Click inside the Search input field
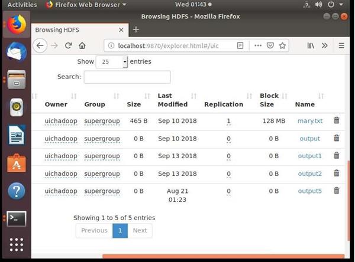355x262 pixels. [x=127, y=77]
